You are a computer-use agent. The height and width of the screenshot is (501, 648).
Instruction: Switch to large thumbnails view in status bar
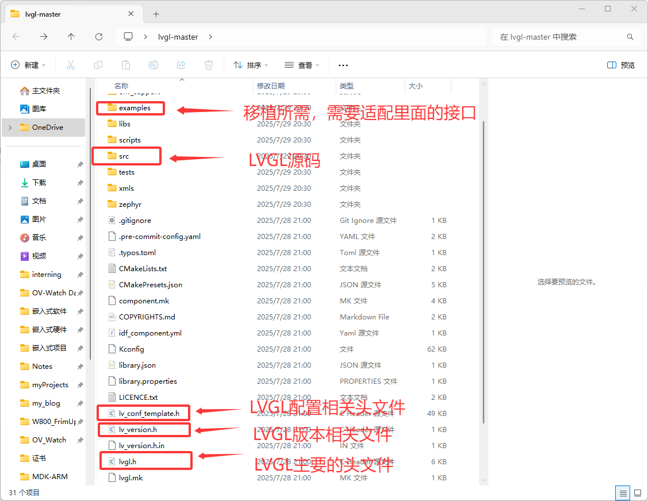[x=637, y=493]
